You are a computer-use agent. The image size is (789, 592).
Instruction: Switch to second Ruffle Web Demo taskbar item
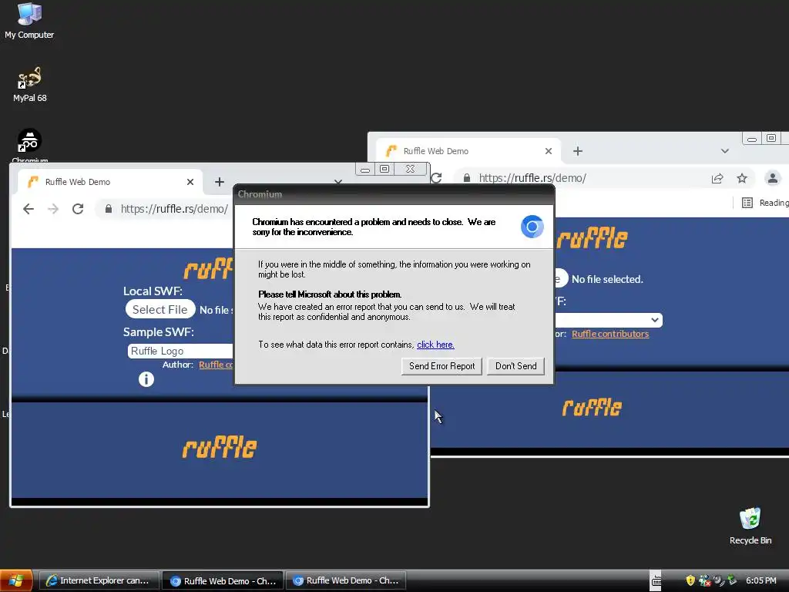[346, 580]
